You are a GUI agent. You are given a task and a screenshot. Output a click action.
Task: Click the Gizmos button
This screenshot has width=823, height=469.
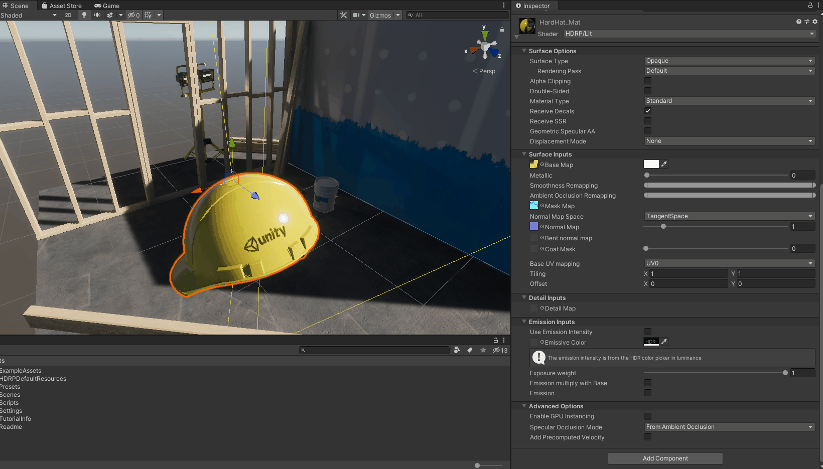(x=380, y=15)
